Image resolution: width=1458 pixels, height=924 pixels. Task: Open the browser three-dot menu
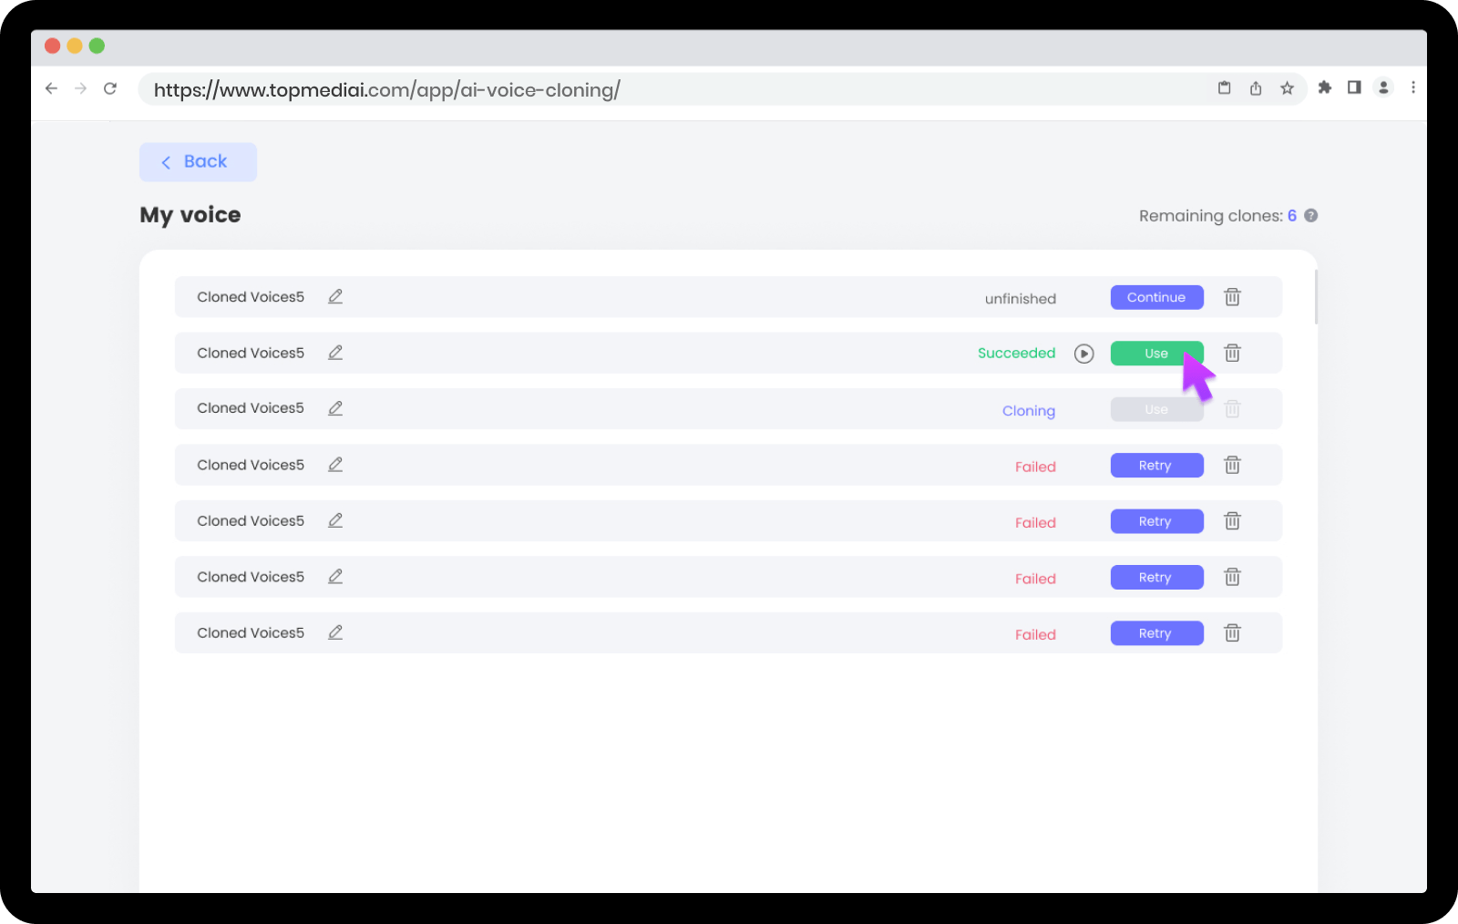[1413, 87]
